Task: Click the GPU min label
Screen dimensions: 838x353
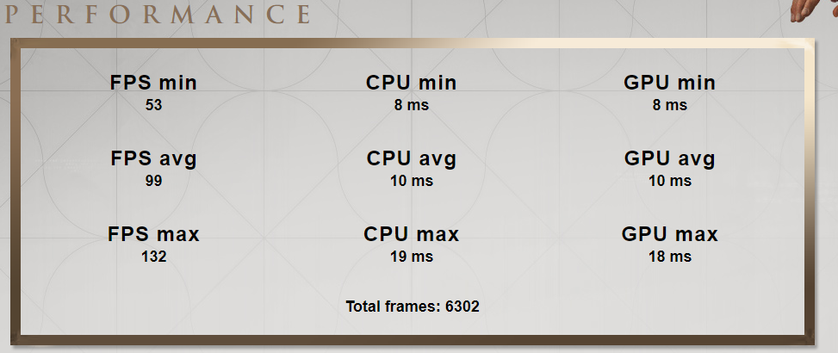Action: tap(669, 84)
